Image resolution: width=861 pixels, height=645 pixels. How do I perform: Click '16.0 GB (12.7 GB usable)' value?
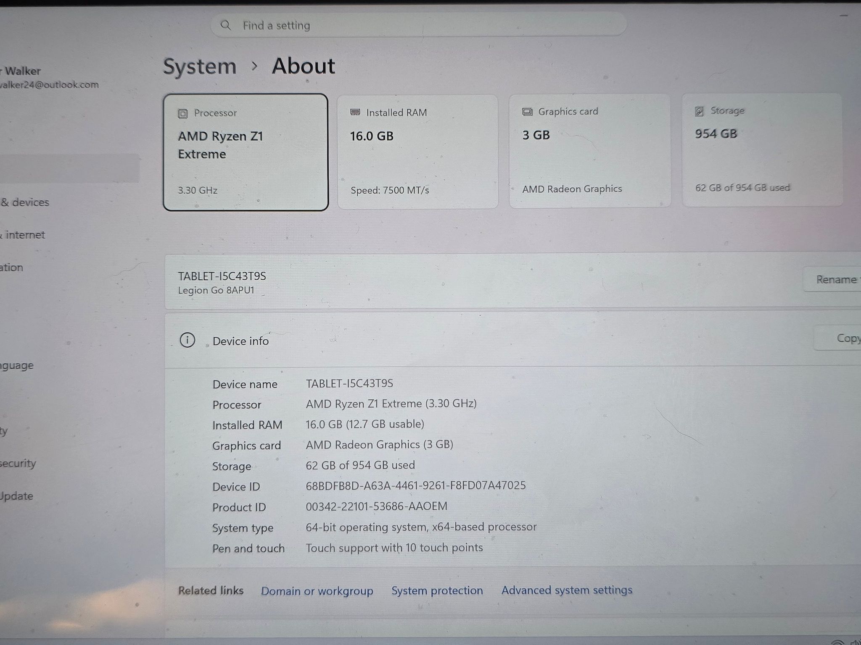364,424
